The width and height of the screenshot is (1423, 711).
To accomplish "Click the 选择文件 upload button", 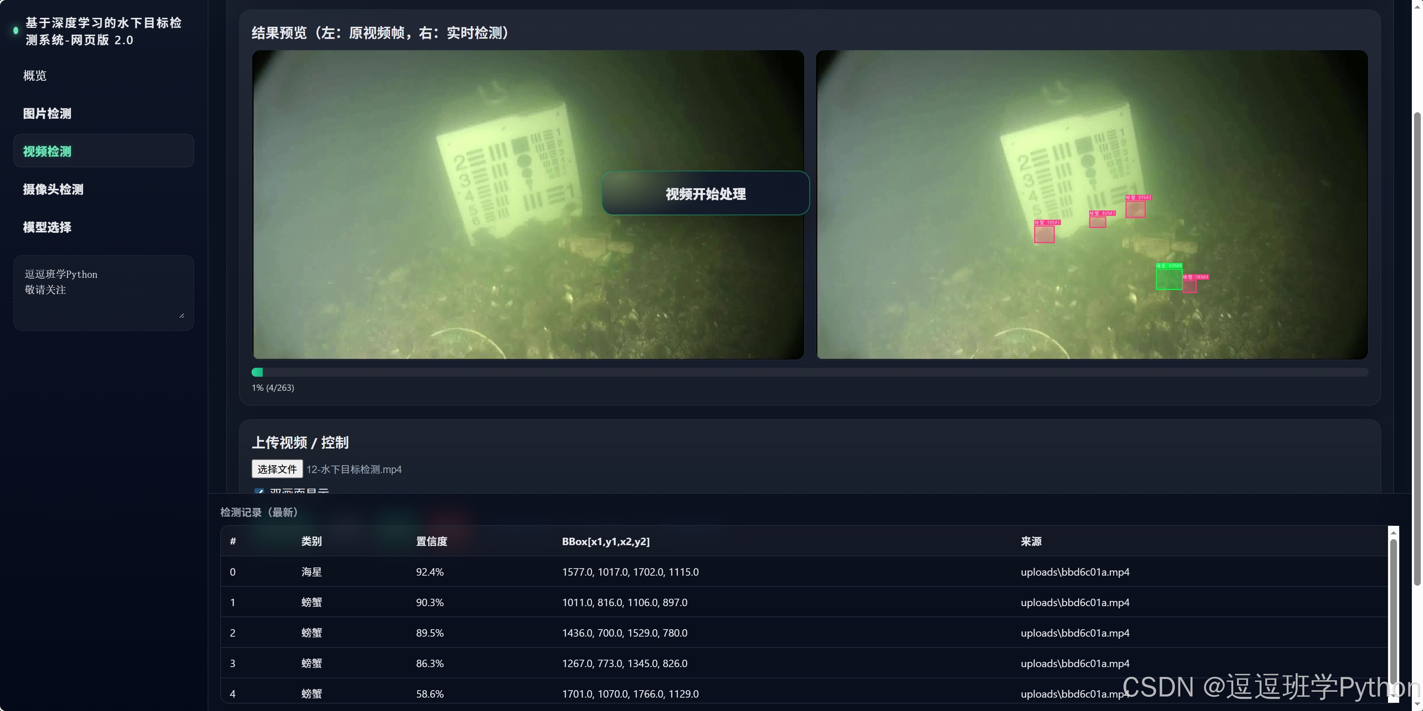I will click(x=277, y=469).
